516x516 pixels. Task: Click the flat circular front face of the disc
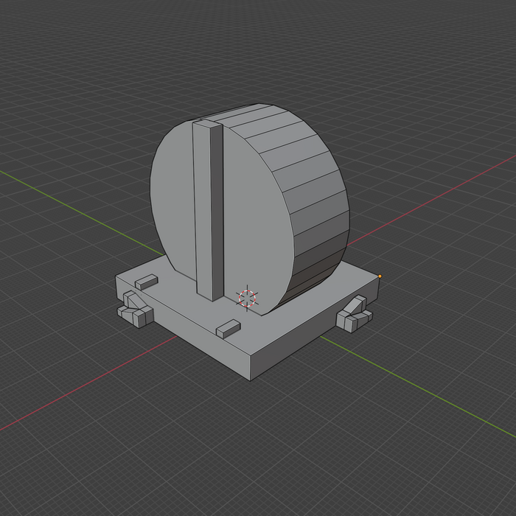pyautogui.click(x=254, y=217)
